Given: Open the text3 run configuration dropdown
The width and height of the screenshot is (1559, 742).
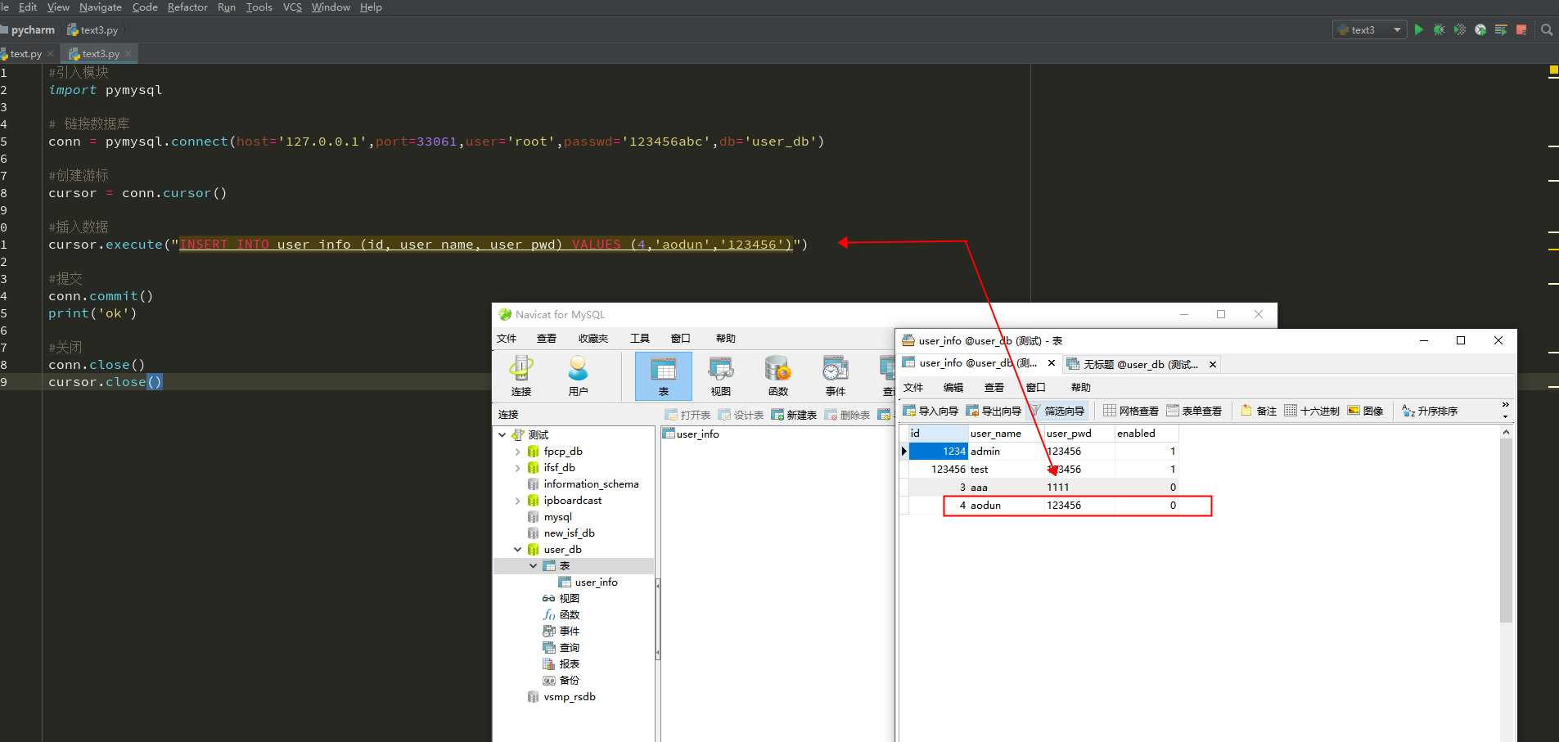Looking at the screenshot, I should [1370, 29].
